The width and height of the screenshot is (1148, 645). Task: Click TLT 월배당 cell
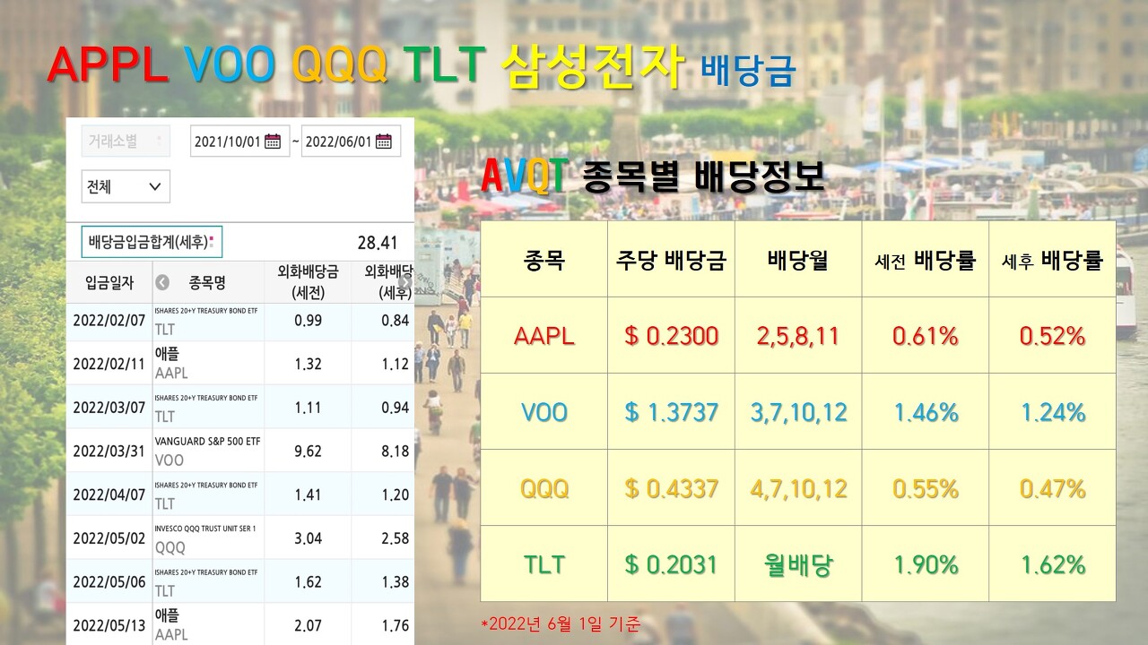(798, 564)
